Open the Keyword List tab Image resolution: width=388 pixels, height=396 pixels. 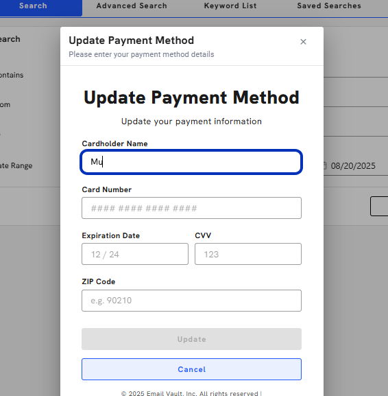[230, 5]
